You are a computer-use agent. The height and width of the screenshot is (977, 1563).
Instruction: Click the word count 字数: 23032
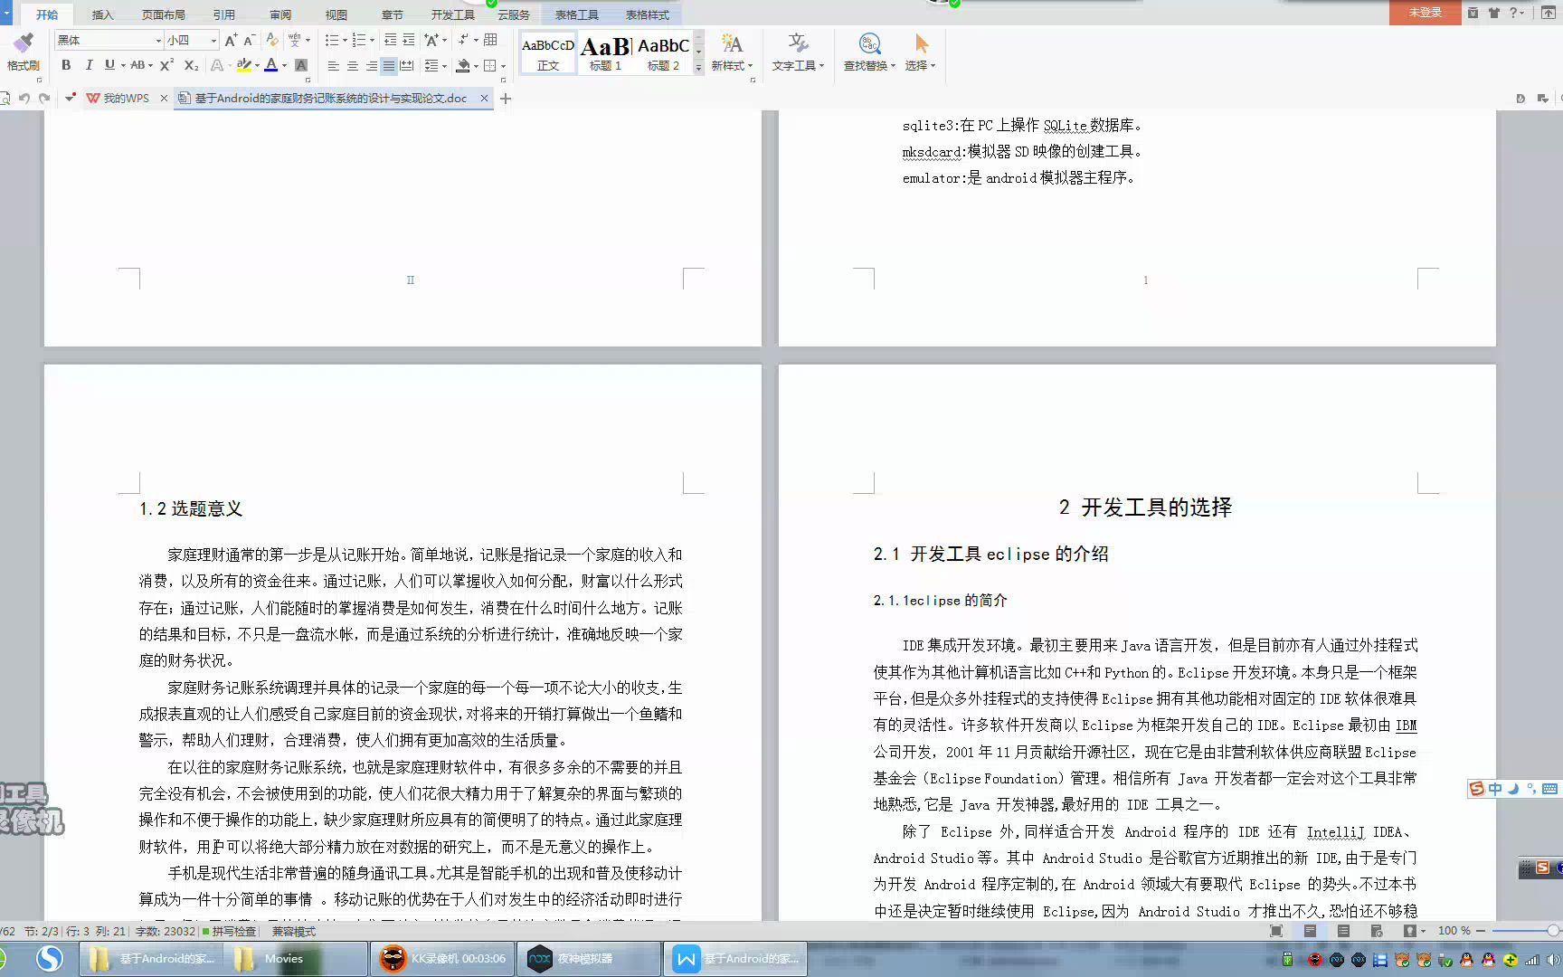[x=165, y=931]
